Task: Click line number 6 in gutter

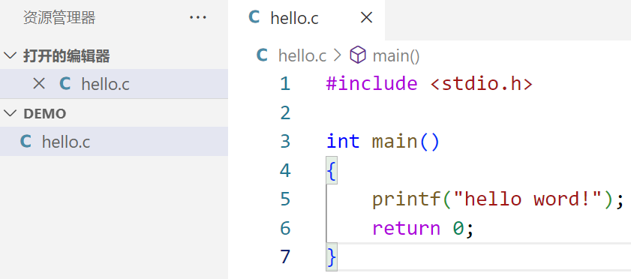Action: point(285,228)
